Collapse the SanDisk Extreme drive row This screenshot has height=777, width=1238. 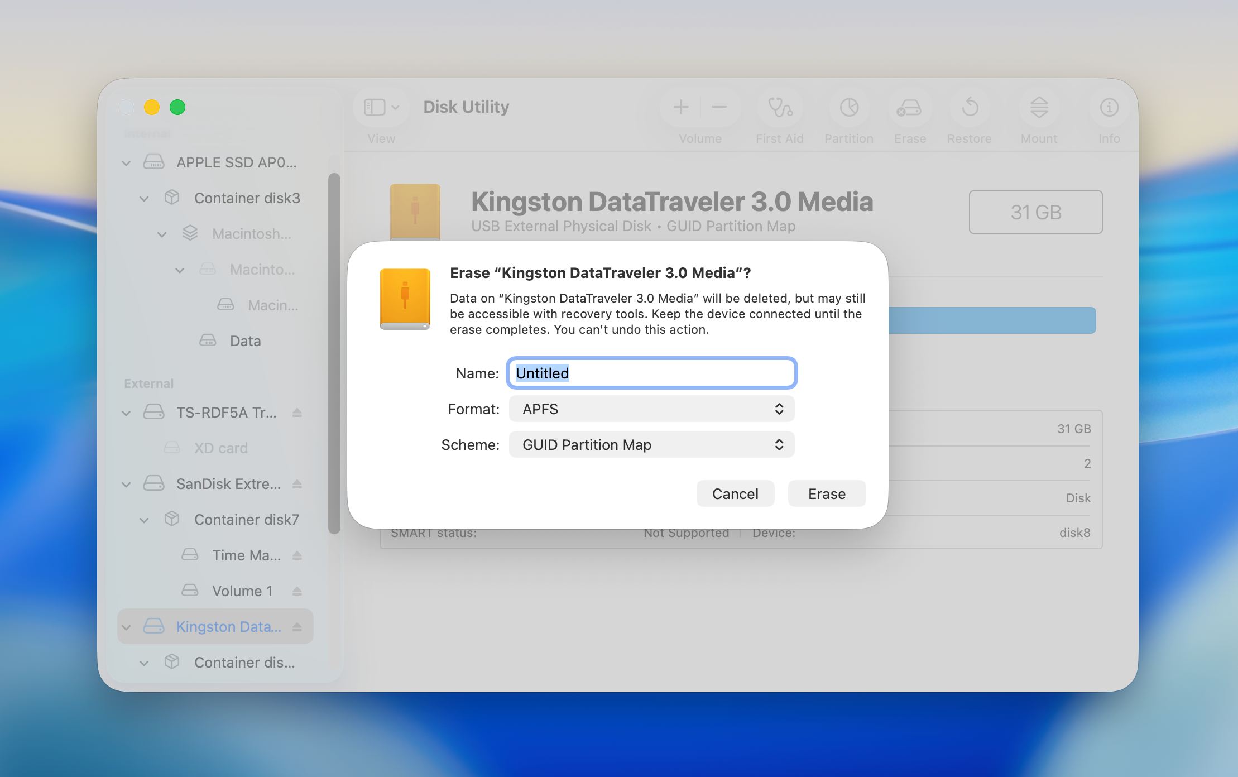pos(126,485)
